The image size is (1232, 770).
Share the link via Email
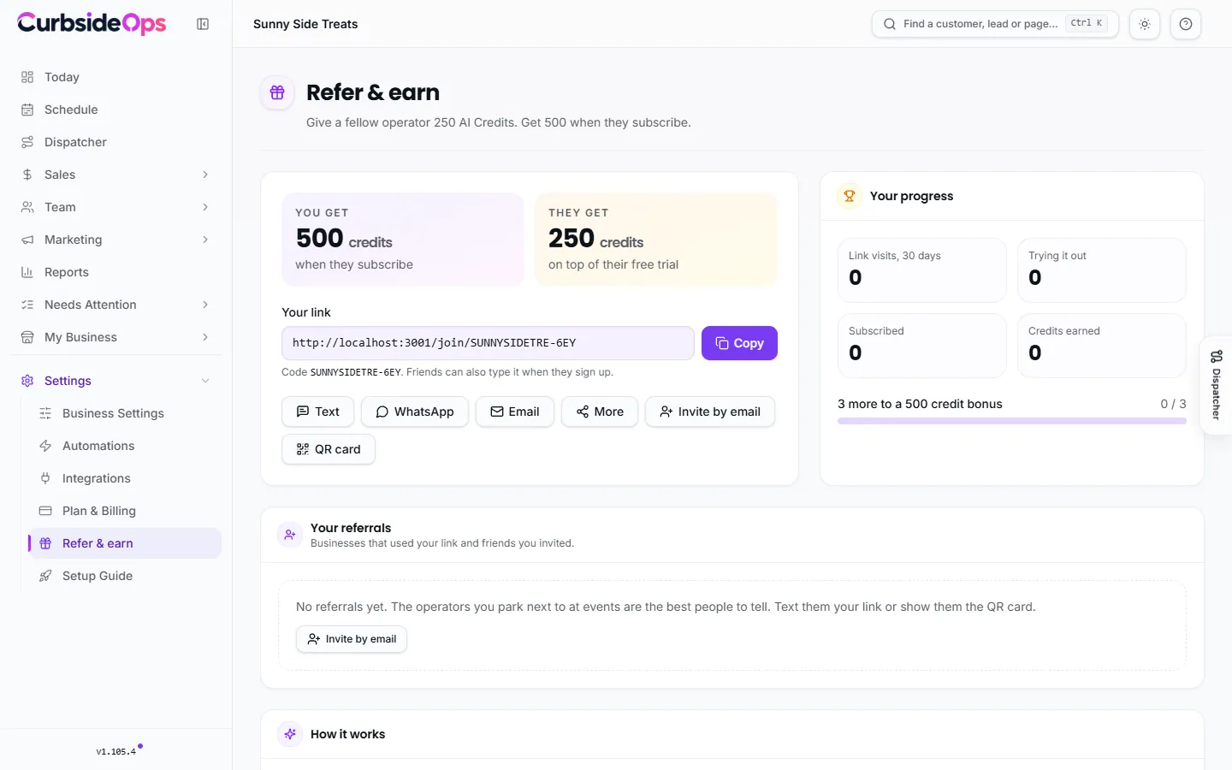click(x=514, y=412)
